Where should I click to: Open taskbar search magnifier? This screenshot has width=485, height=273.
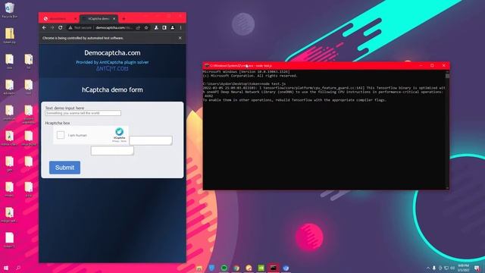18,268
